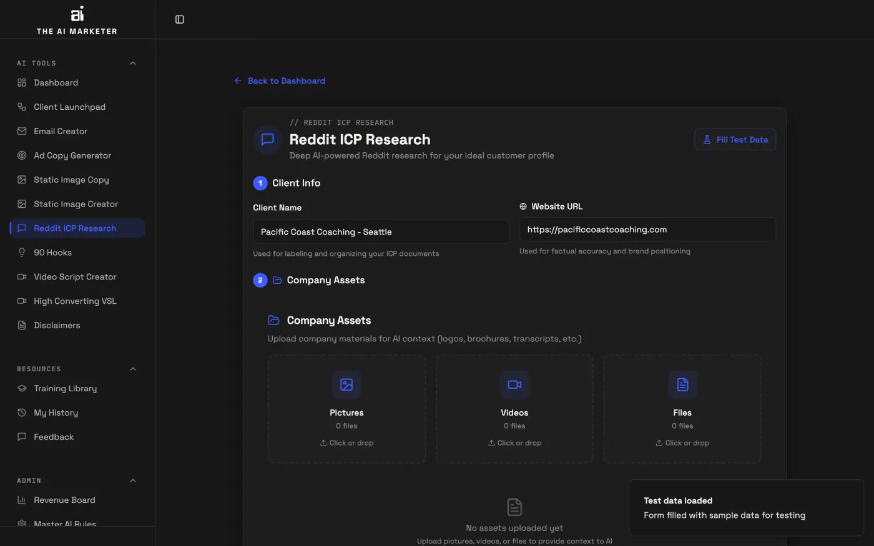Click the Client Name input field
Viewport: 874px width, 546px height.
(x=381, y=232)
